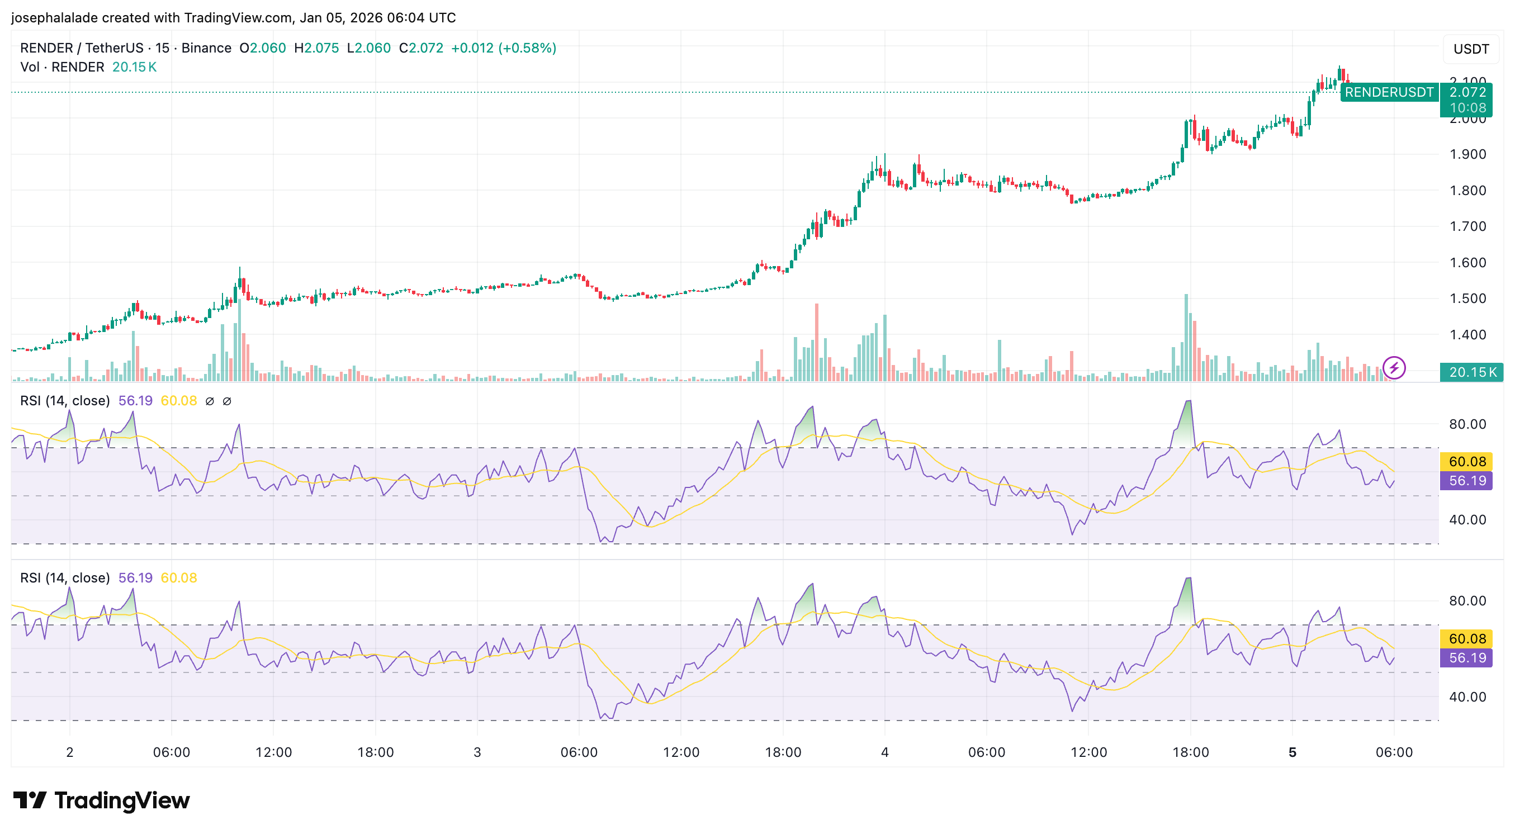1515x834 pixels.
Task: Click first ∅ symbol beside RSI values
Action: point(210,401)
